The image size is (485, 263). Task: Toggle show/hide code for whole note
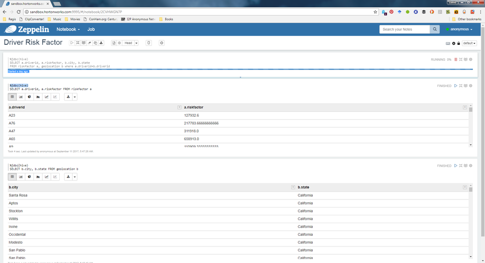click(78, 43)
